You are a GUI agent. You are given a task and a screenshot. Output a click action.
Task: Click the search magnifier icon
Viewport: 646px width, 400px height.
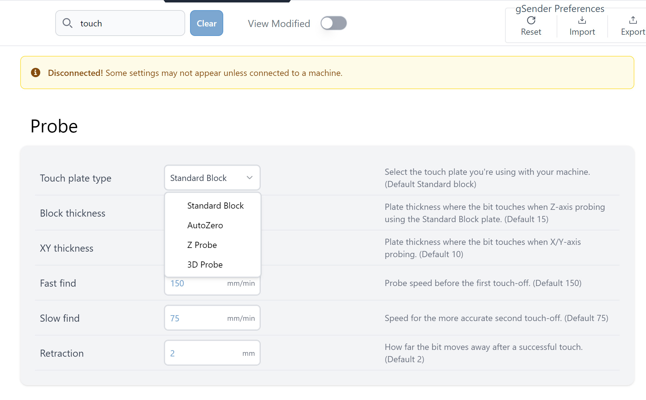coord(67,23)
